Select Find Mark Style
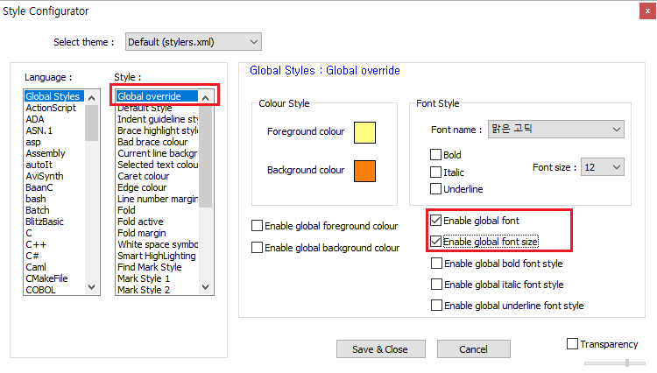 pyautogui.click(x=157, y=267)
